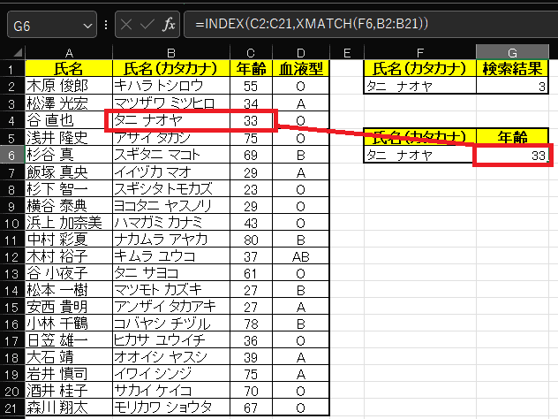The width and height of the screenshot is (558, 419).
Task: Select the AB blood type cell
Action: 302,255
